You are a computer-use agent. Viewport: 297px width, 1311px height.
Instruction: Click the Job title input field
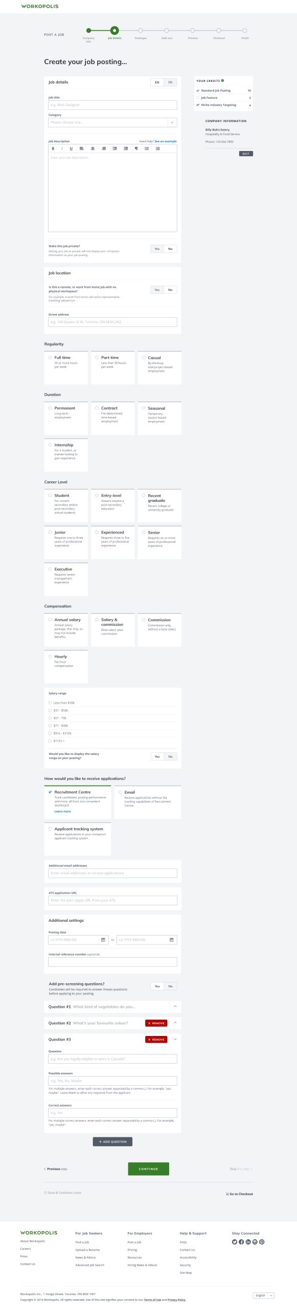click(112, 105)
